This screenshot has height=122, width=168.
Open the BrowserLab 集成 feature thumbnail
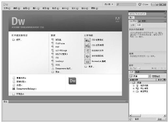[x=87, y=61]
